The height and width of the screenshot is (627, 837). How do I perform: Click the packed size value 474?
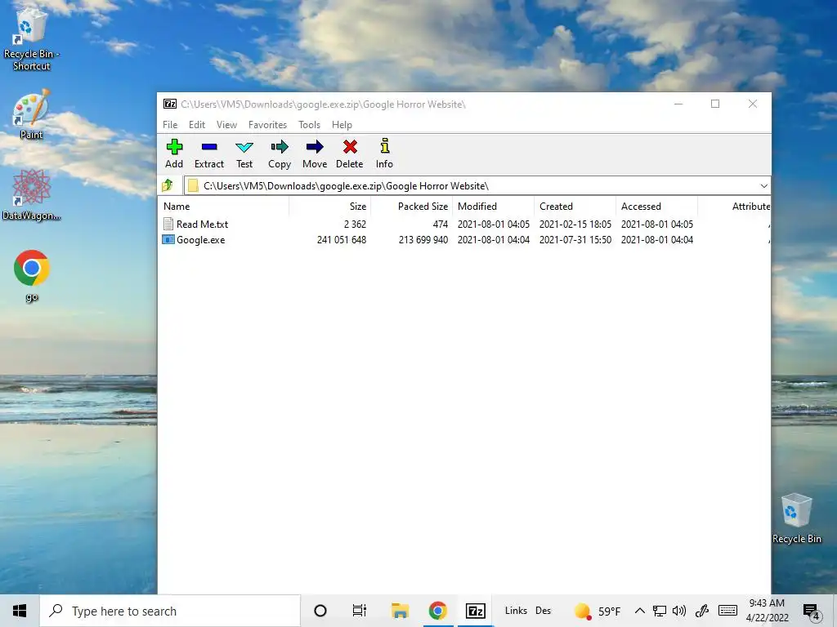441,225
